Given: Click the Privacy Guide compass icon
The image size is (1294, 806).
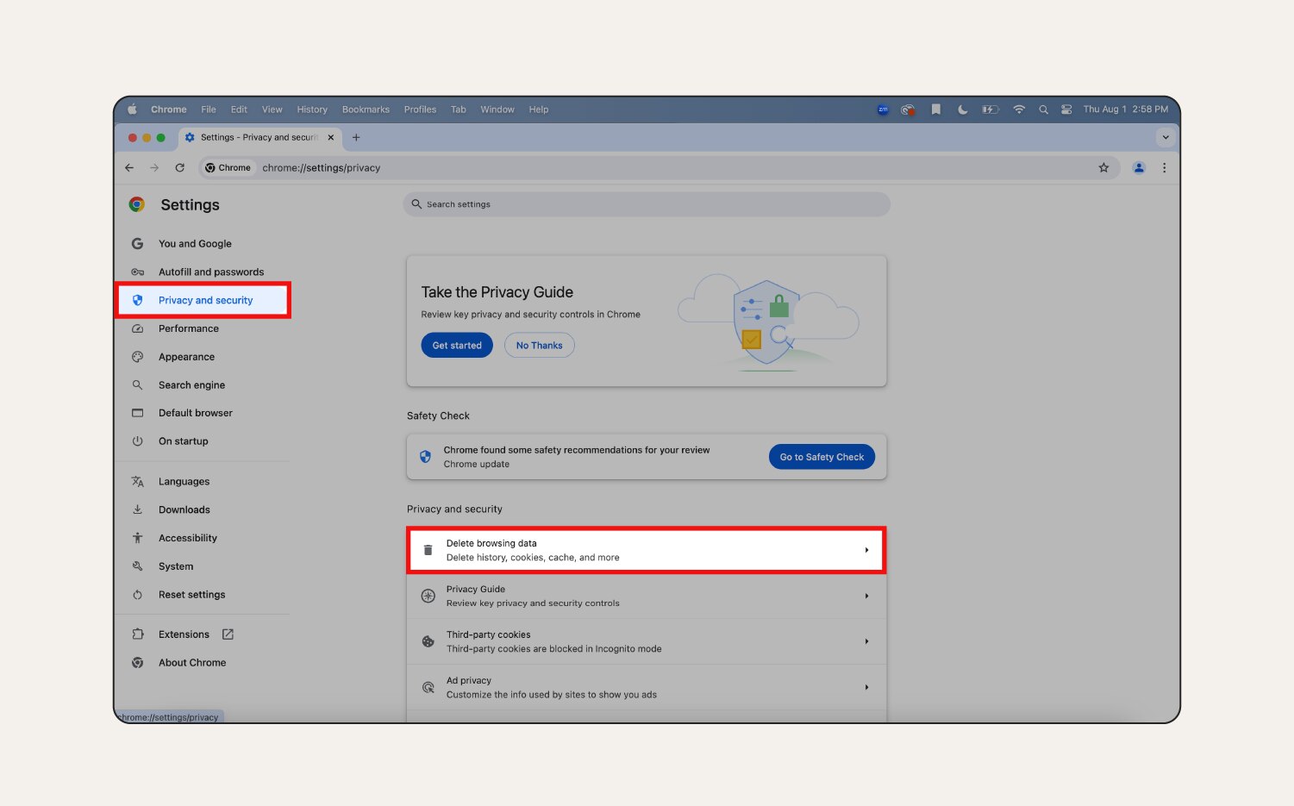Looking at the screenshot, I should point(428,596).
